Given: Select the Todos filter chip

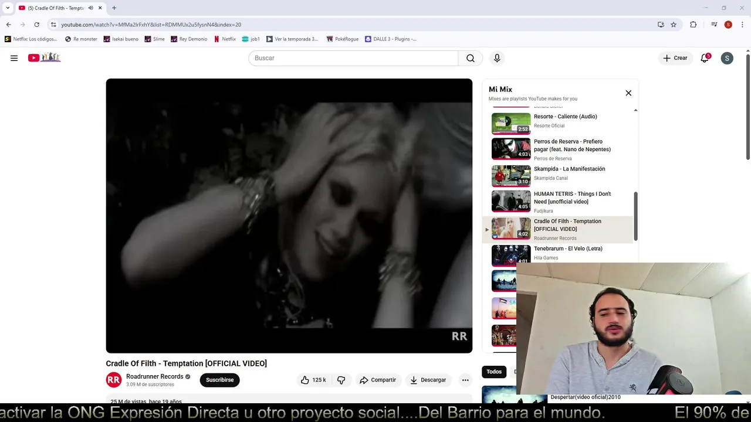Looking at the screenshot, I should [494, 372].
